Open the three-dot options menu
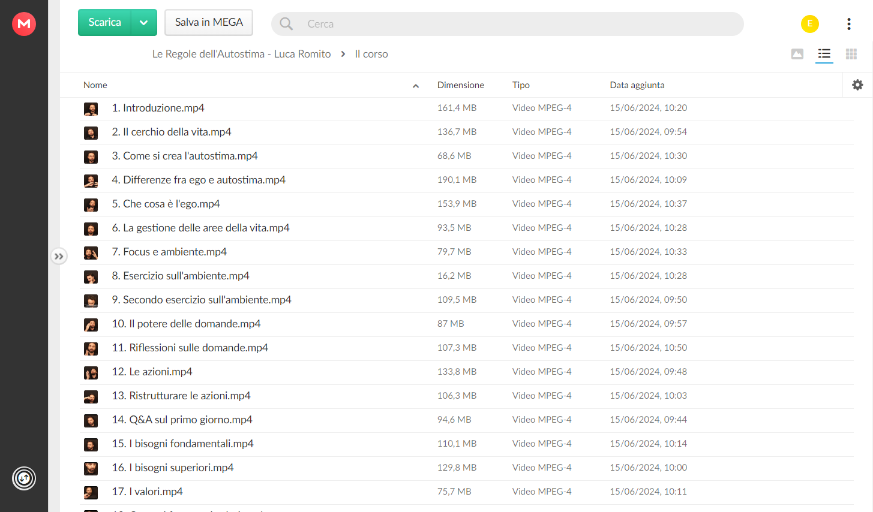 (x=848, y=24)
